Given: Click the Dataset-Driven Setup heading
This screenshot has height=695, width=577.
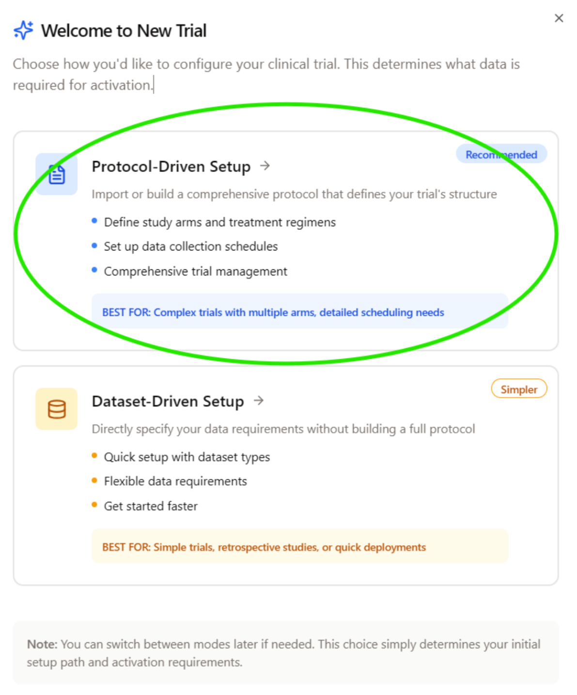Looking at the screenshot, I should coord(168,401).
